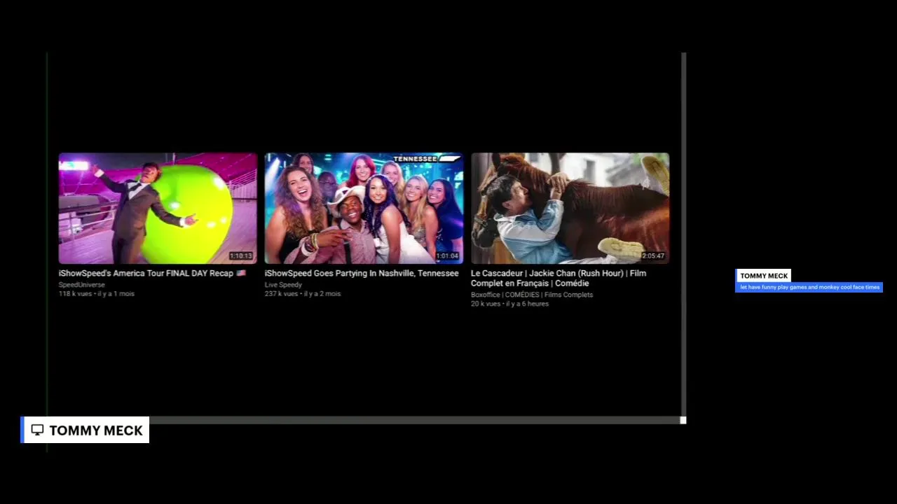Click title "Le Cascadeur | Jackie Chan (Rush Hour)"
897x504 pixels.
pyautogui.click(x=559, y=278)
